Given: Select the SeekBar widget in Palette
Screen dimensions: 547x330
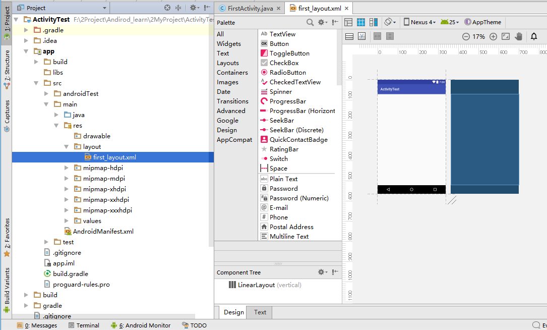Looking at the screenshot, I should [281, 121].
